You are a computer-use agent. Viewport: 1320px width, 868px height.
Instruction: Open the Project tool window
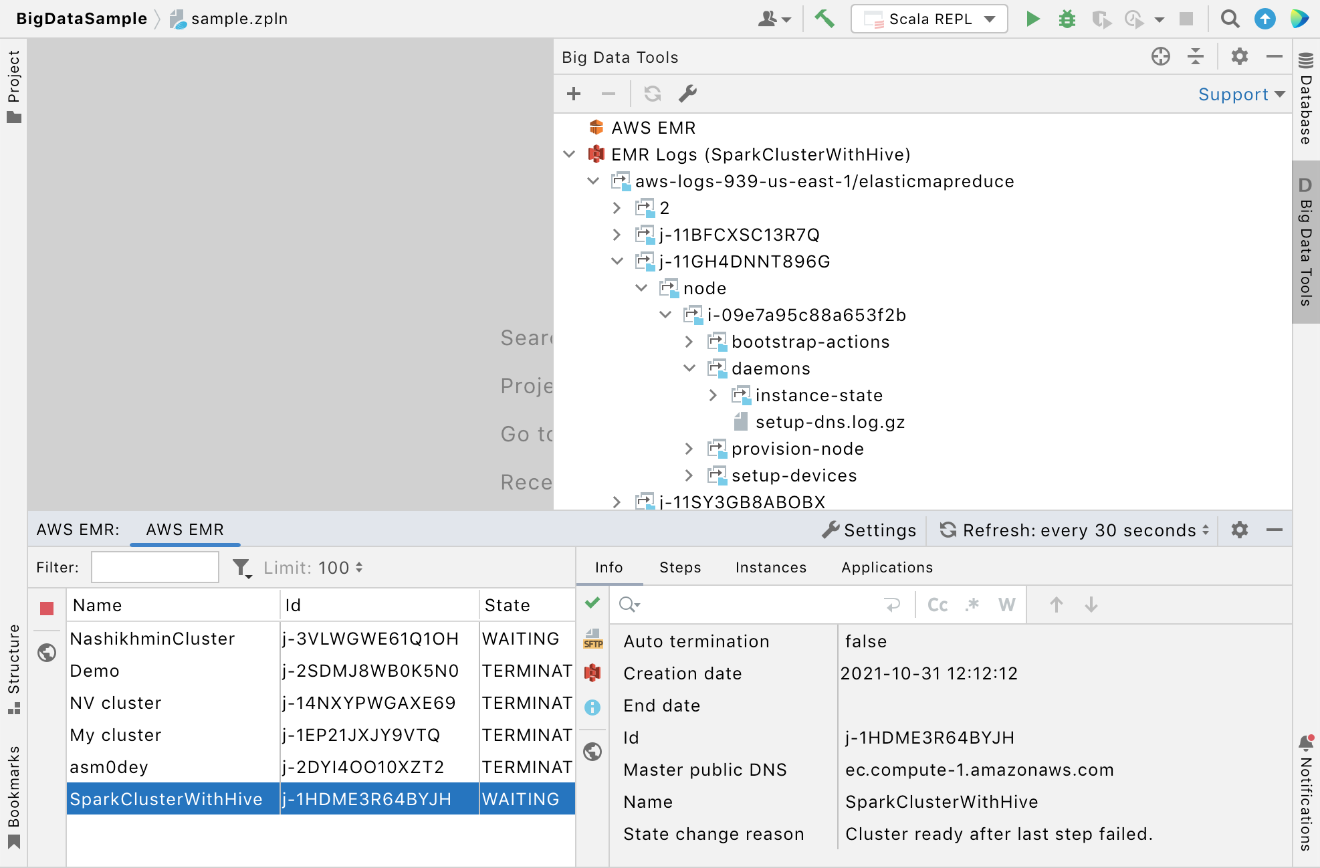[13, 86]
